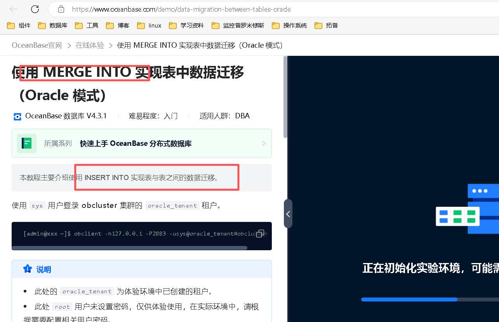Click the OceanBase 数据库 V4.3.1 text
This screenshot has height=322, width=499.
pos(66,116)
